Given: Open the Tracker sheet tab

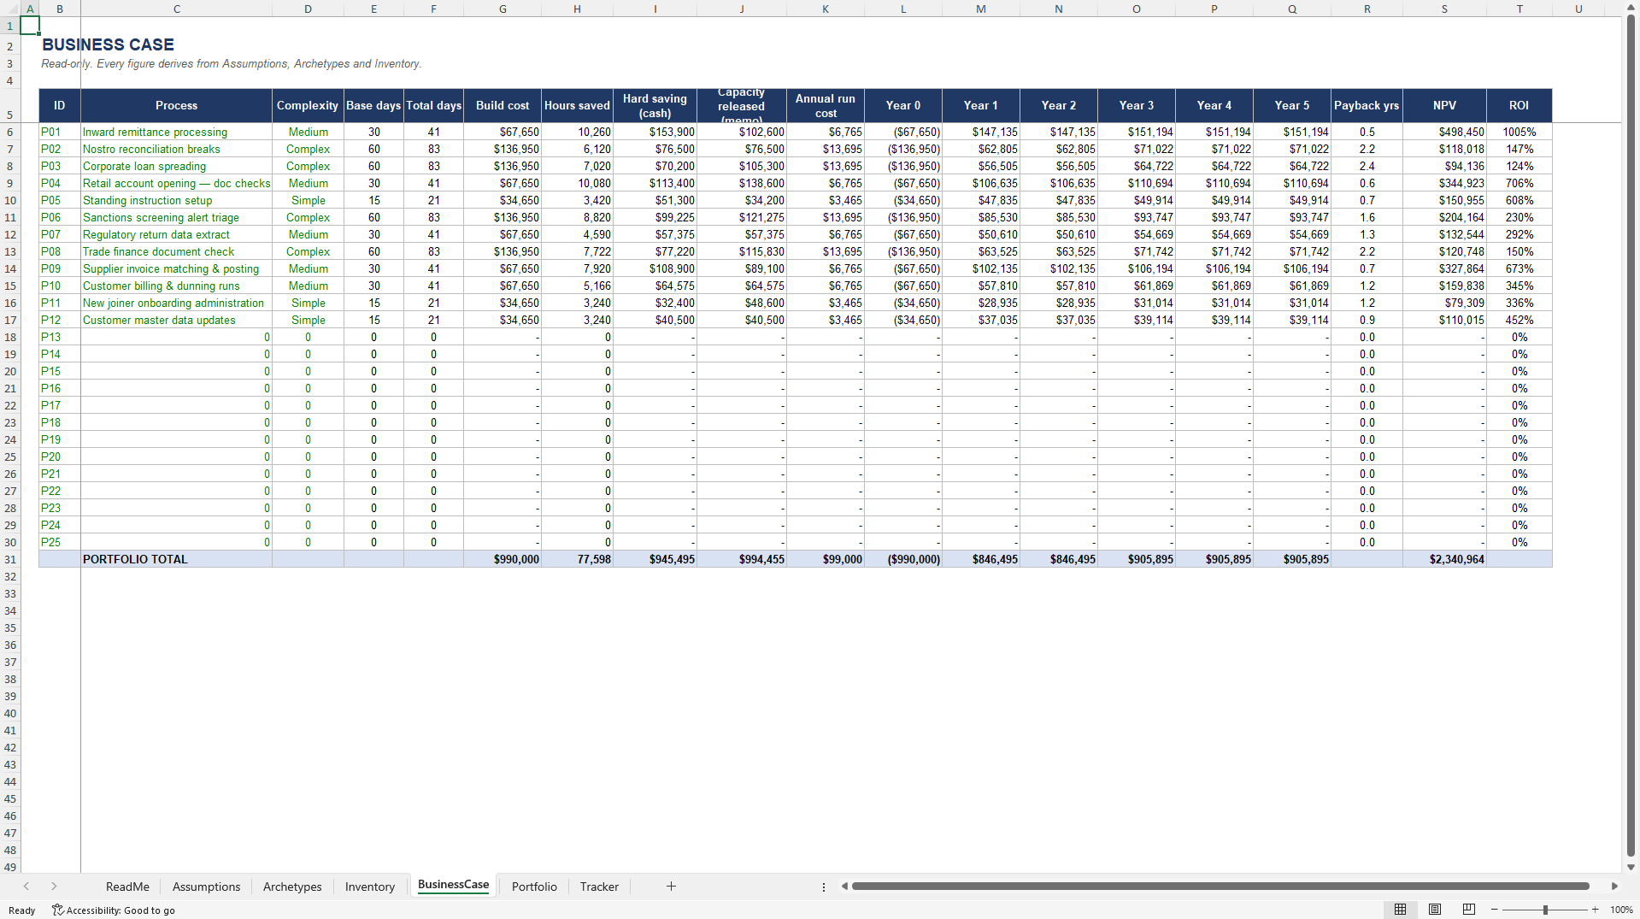Looking at the screenshot, I should 599,887.
